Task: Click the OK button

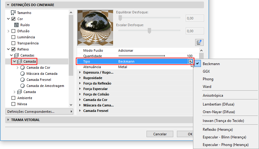Action: 185,134
